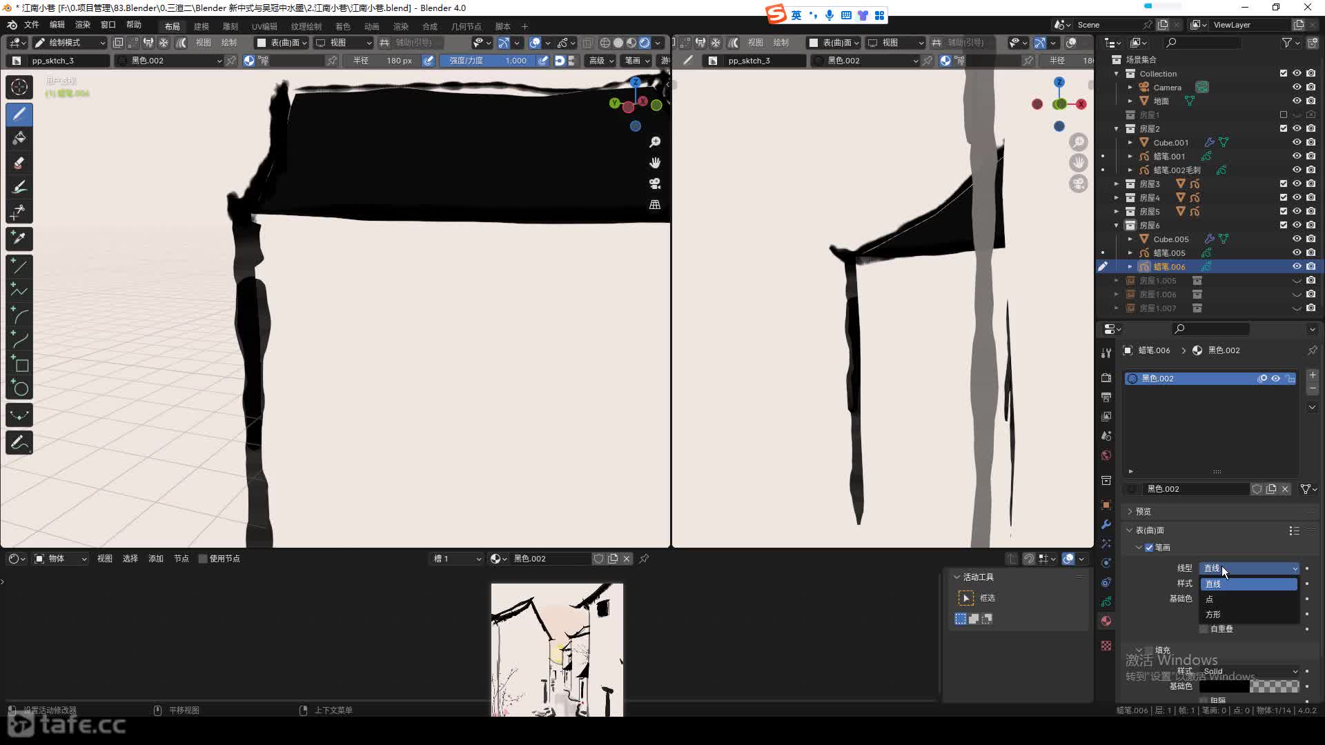Click 绘制 menu in left viewport header
The height and width of the screenshot is (745, 1325).
pos(229,43)
